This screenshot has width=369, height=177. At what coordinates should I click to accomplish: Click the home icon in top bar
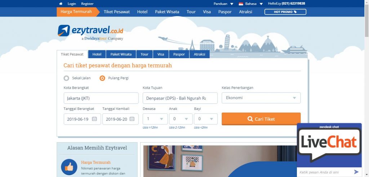(61, 4)
